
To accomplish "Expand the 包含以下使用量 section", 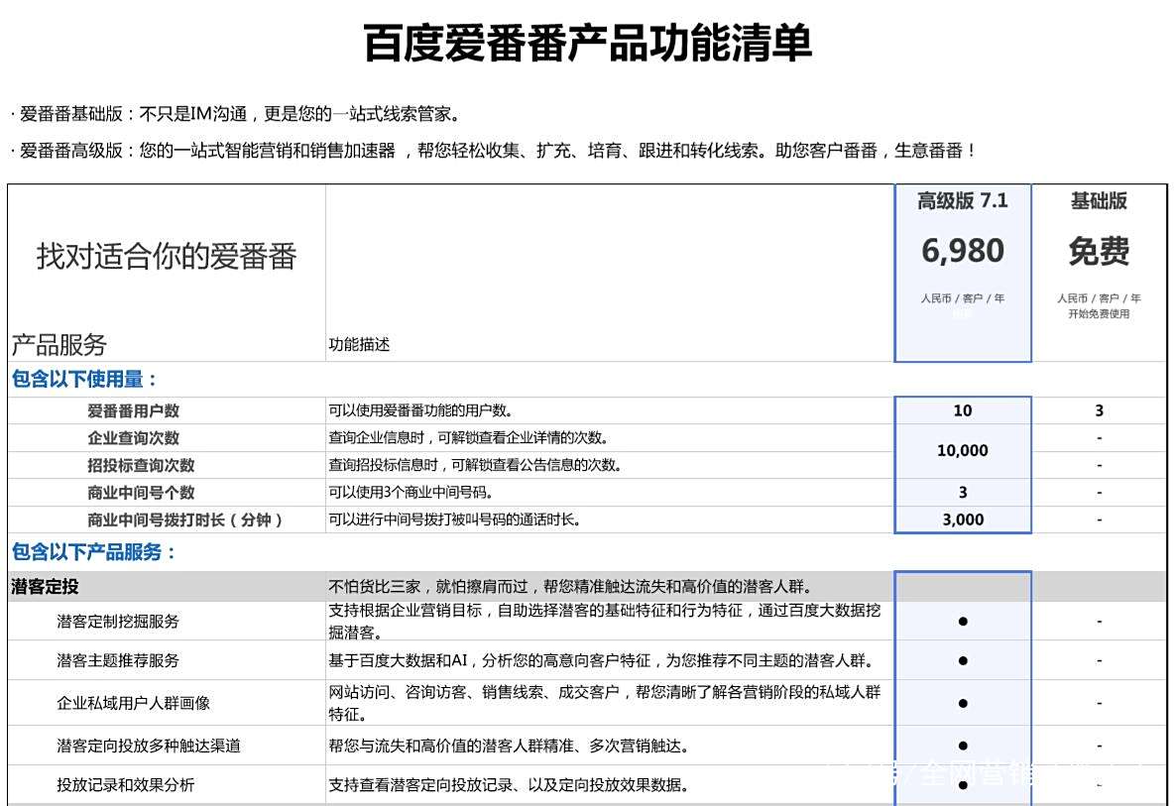I will 79,379.
